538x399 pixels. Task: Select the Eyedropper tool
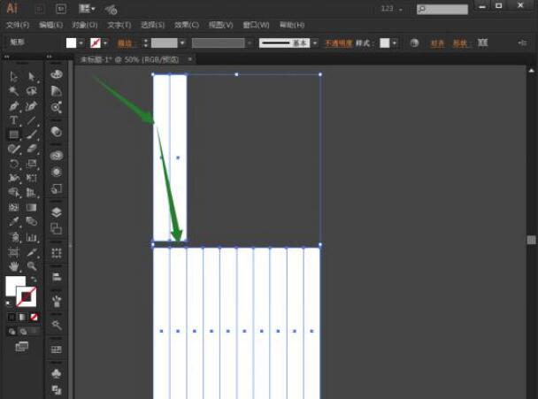(13, 222)
